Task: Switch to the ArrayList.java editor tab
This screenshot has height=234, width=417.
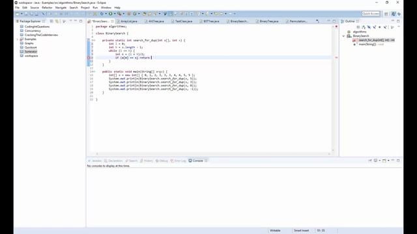Action: 129,21
